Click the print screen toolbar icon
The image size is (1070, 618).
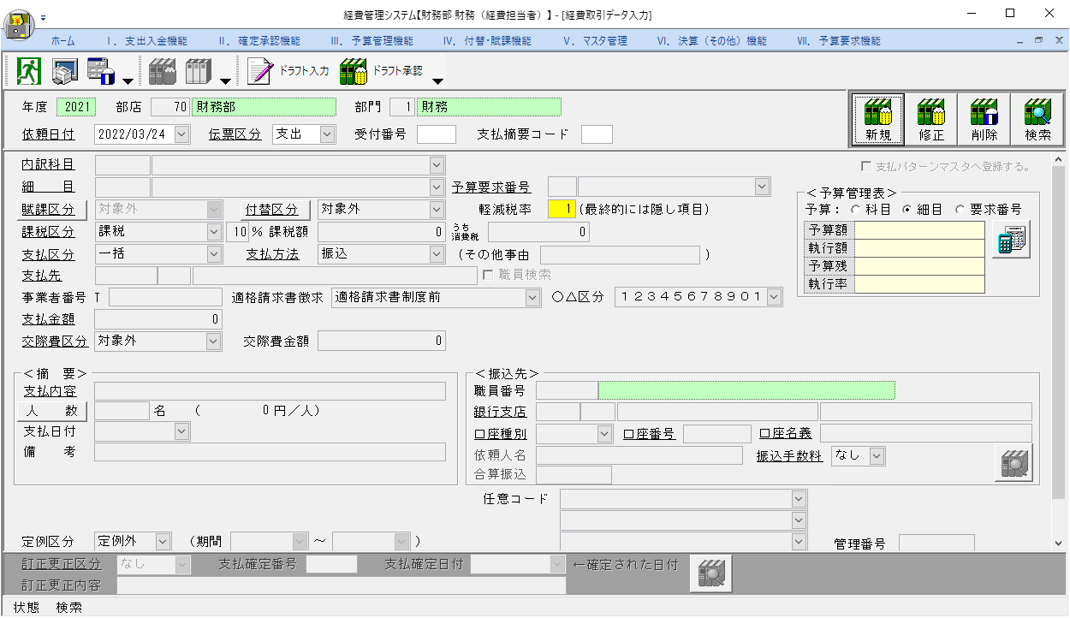pos(65,72)
